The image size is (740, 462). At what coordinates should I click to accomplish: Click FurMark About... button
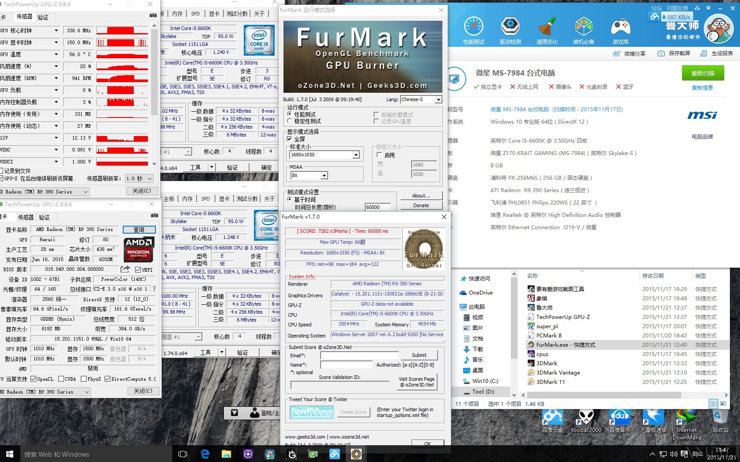(x=421, y=196)
